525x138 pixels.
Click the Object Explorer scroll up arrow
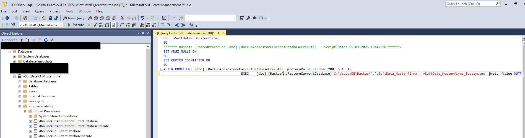148,46
